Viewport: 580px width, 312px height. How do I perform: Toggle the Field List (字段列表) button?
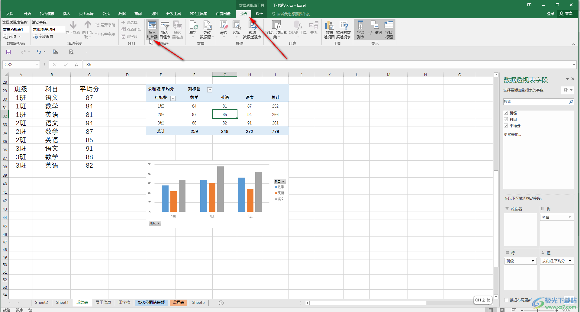[360, 30]
